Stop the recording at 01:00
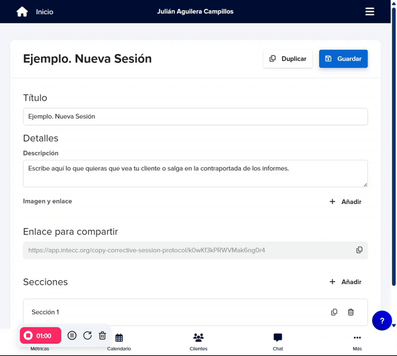This screenshot has height=356, width=397. (x=40, y=335)
